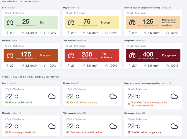The width and height of the screenshot is (187, 139).
Task: Click the humidity drop icon under the 400 index card
Action: point(168,66)
